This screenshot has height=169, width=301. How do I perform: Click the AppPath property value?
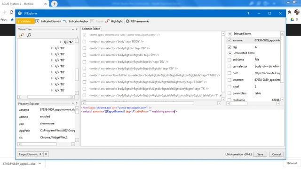(57, 131)
